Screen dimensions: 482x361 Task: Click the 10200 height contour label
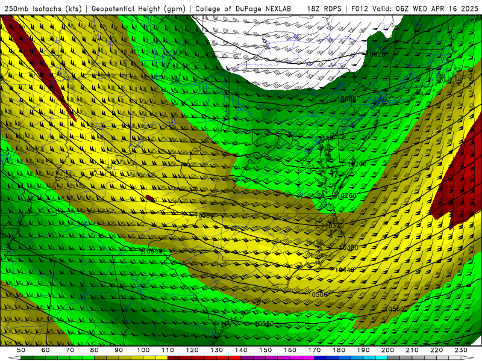click(357, 164)
